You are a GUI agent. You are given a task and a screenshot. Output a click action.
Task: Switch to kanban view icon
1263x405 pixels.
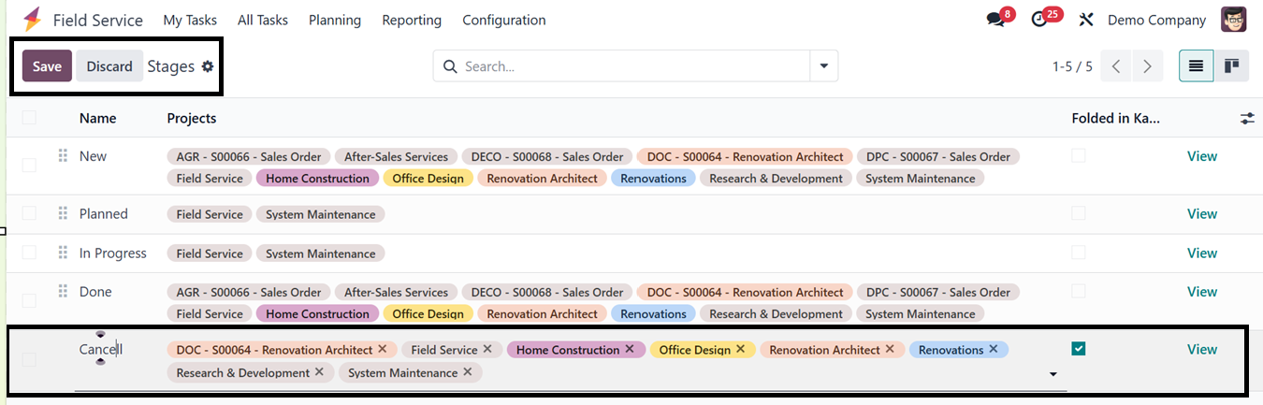click(1232, 66)
